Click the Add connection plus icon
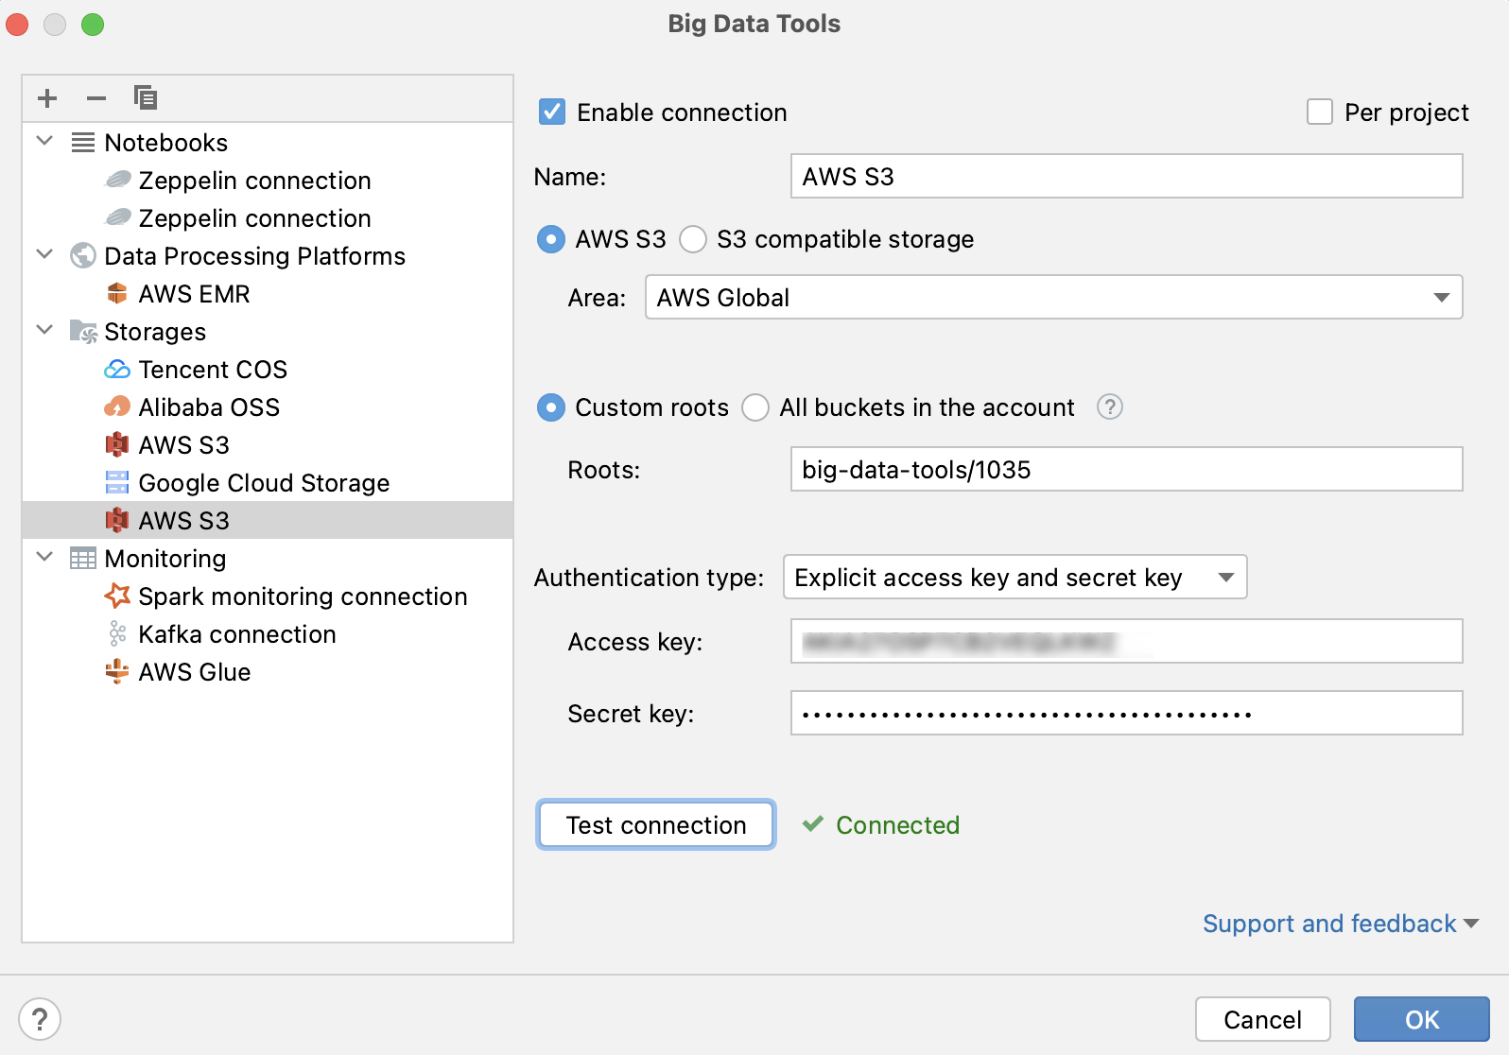Screen dimensions: 1509x1055 [47, 98]
